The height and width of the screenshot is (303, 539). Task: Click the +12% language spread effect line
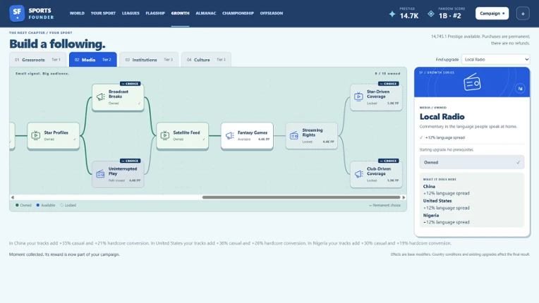[444, 137]
